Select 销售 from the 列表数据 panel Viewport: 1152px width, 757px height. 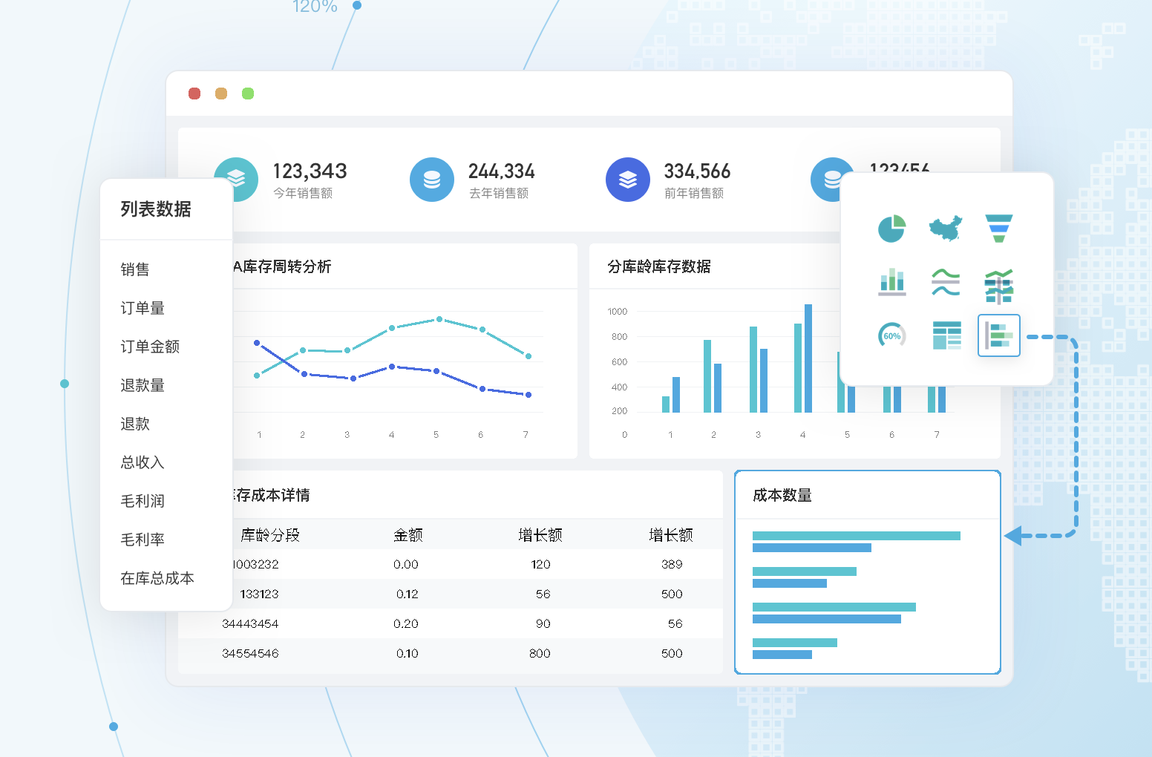point(134,269)
